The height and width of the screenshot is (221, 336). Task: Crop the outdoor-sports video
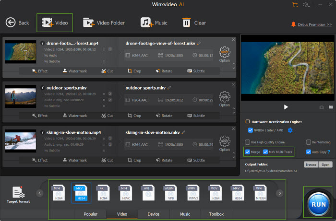(134, 116)
